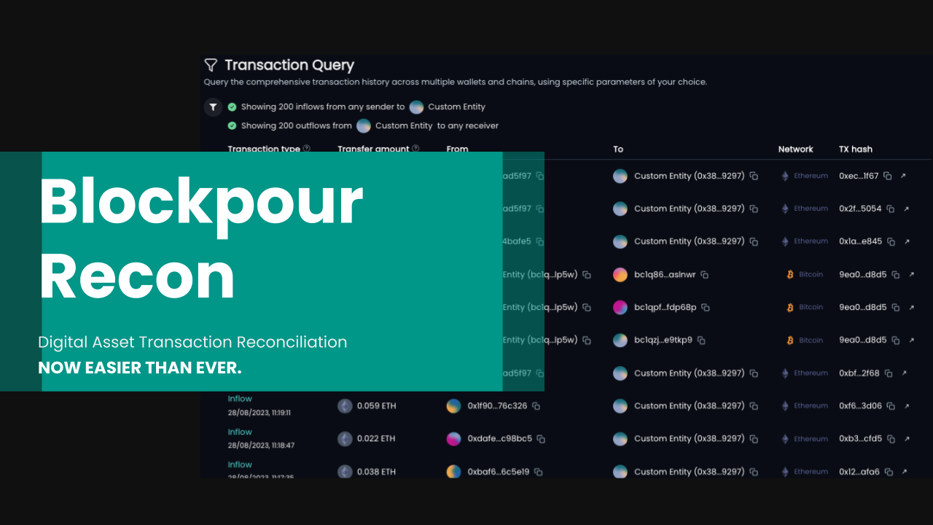
Task: Open the filter button beside 'Showing 200 inflows'
Action: [x=213, y=107]
